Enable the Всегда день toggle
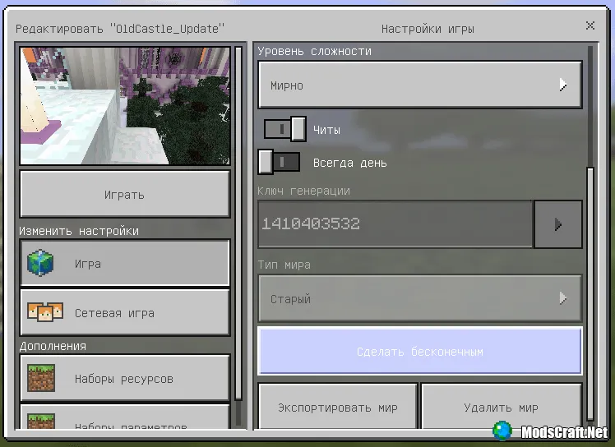The image size is (615, 447). [279, 163]
